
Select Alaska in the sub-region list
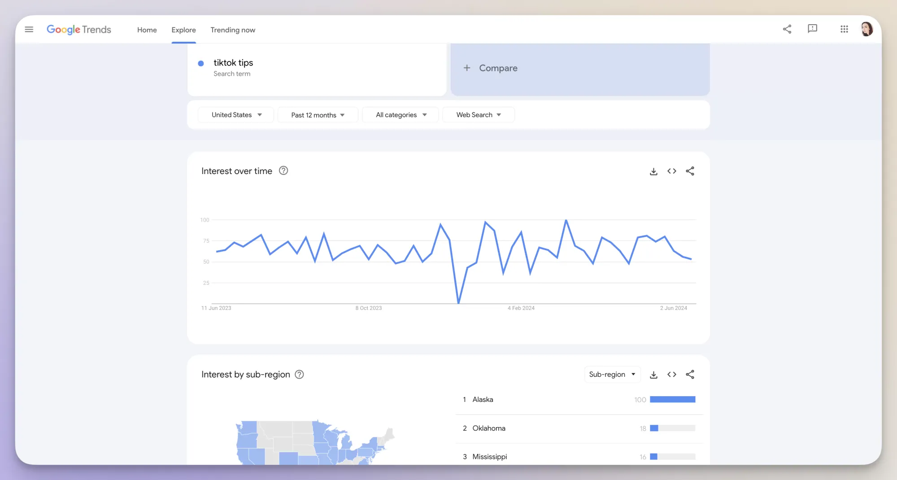[x=483, y=399]
